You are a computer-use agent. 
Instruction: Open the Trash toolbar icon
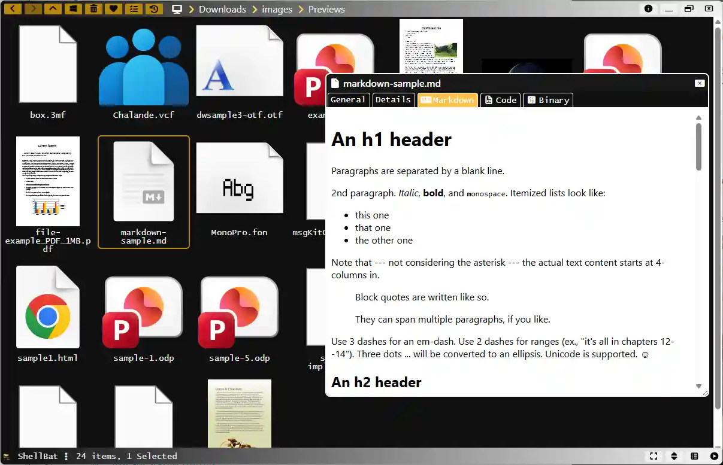[x=93, y=8]
